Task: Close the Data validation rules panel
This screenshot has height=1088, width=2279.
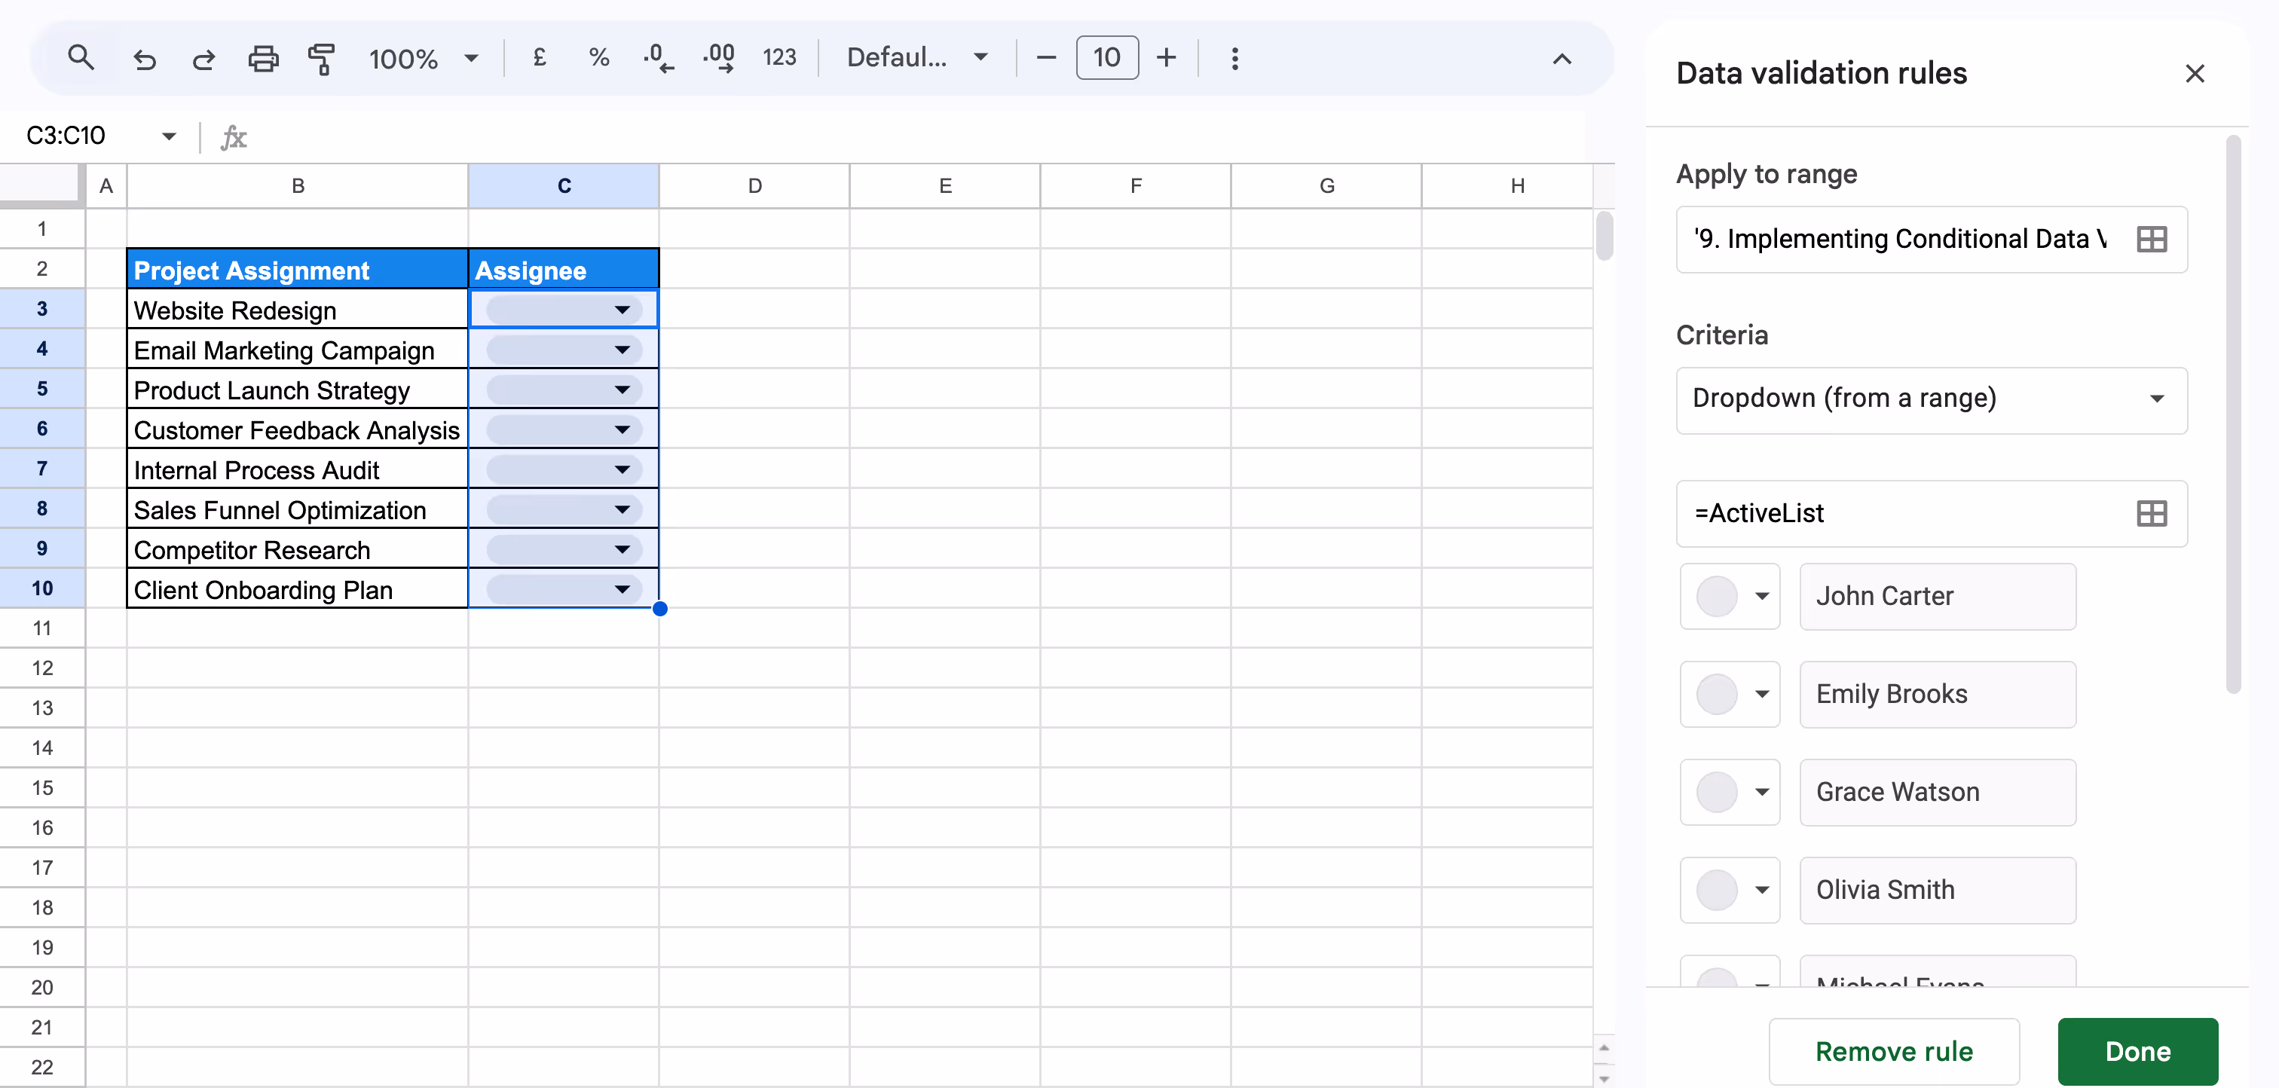Action: (x=2195, y=73)
